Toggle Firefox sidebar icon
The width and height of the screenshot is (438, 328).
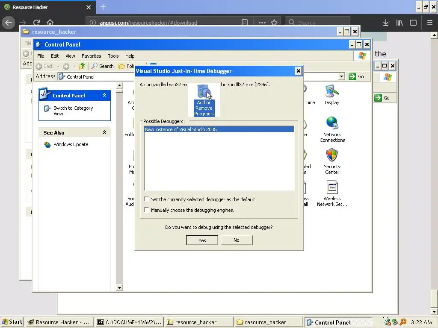point(413,23)
